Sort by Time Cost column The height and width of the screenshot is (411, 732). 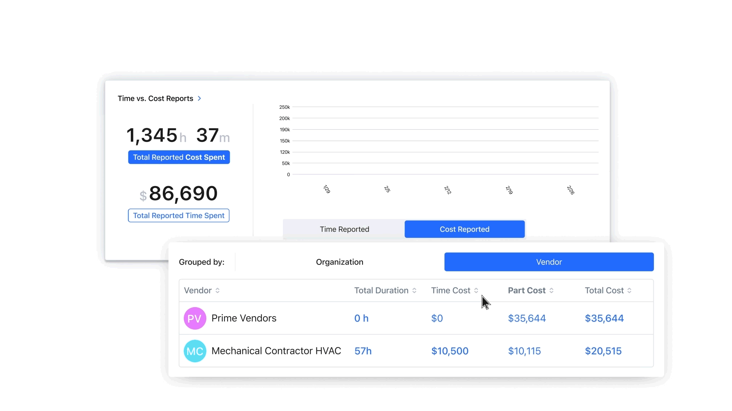tap(475, 290)
